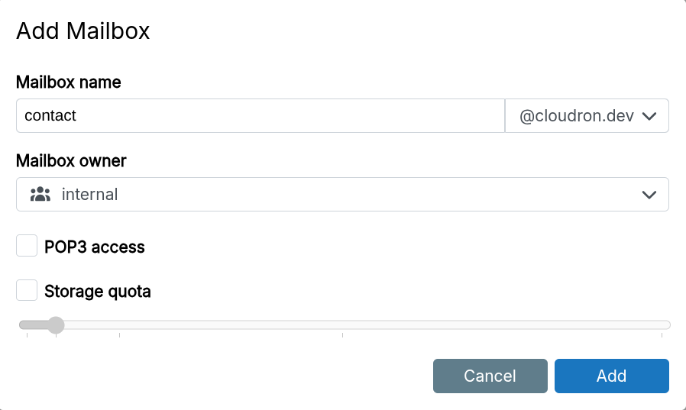Click the far right end of quota slider track
Screen dimensions: 686x410
pos(666,325)
